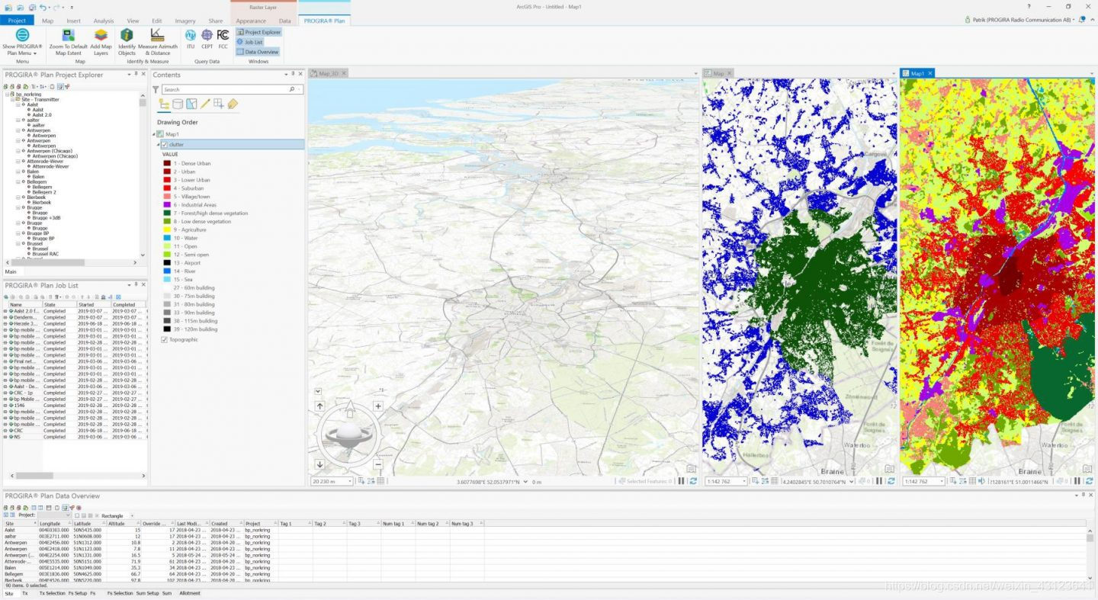Screen dimensions: 1098x600
Task: Open the Show PROGIRA Plan Menu button
Action: [22, 42]
